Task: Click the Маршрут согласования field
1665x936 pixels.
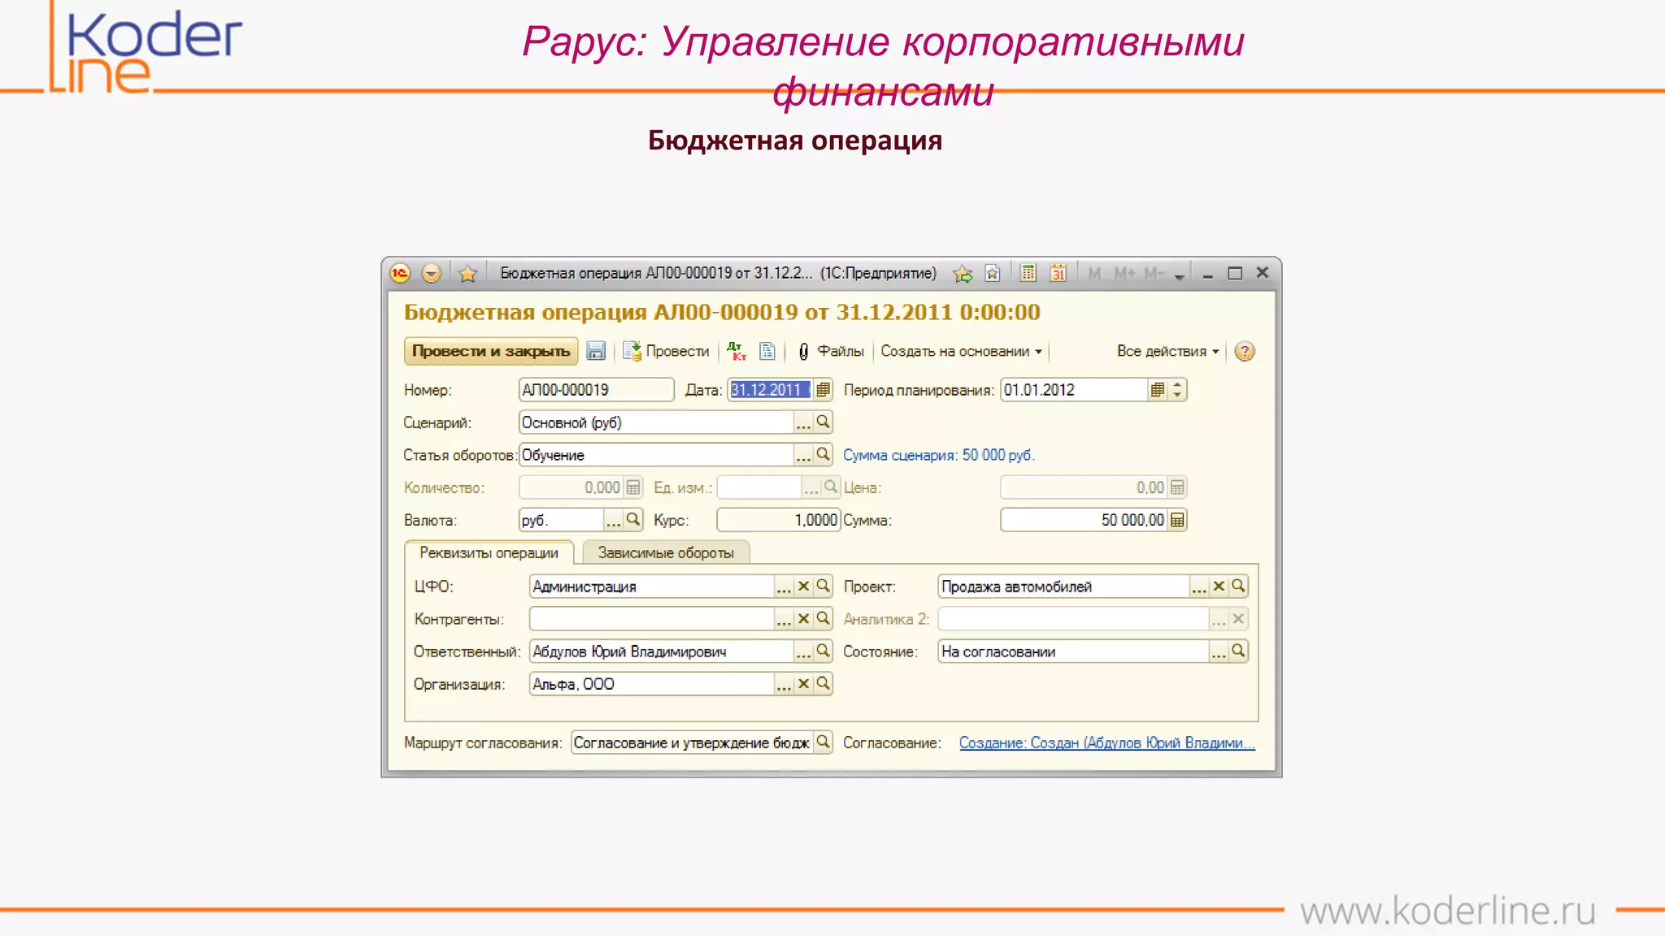Action: [x=692, y=743]
